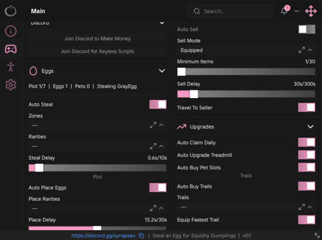Collapse the Discord section chevron
This screenshot has width=322, height=240.
162,23
